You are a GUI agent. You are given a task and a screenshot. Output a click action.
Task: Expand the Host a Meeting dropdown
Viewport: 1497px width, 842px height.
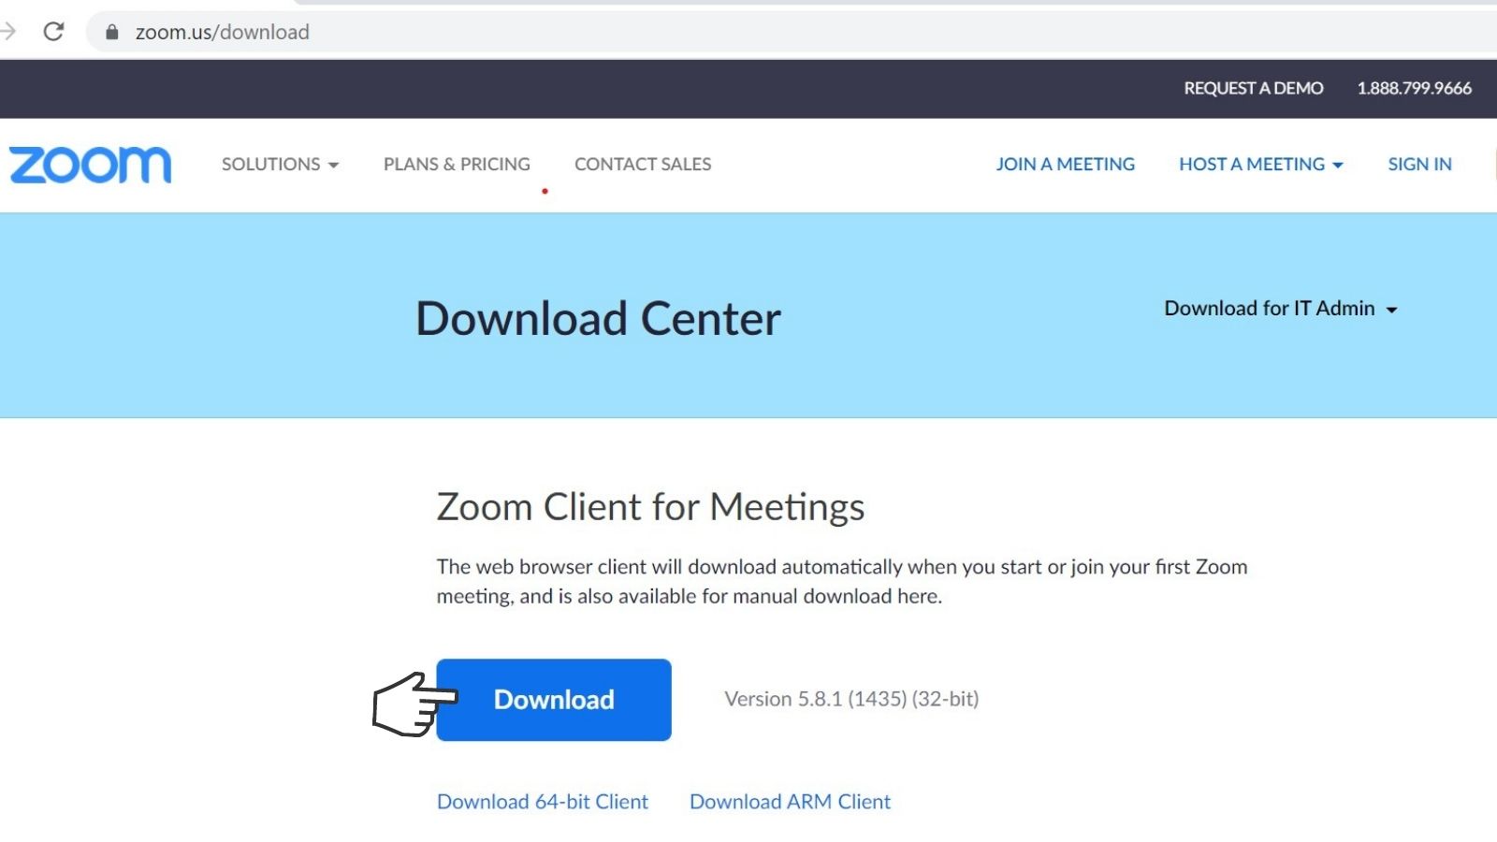tap(1260, 165)
